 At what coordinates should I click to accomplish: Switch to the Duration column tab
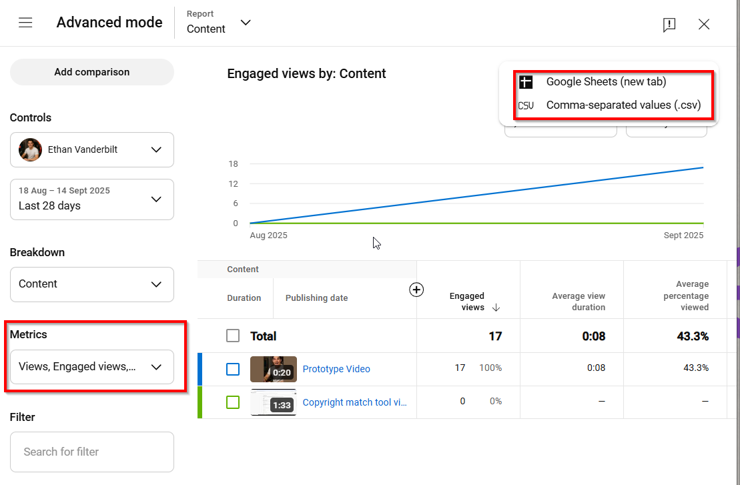pyautogui.click(x=244, y=298)
